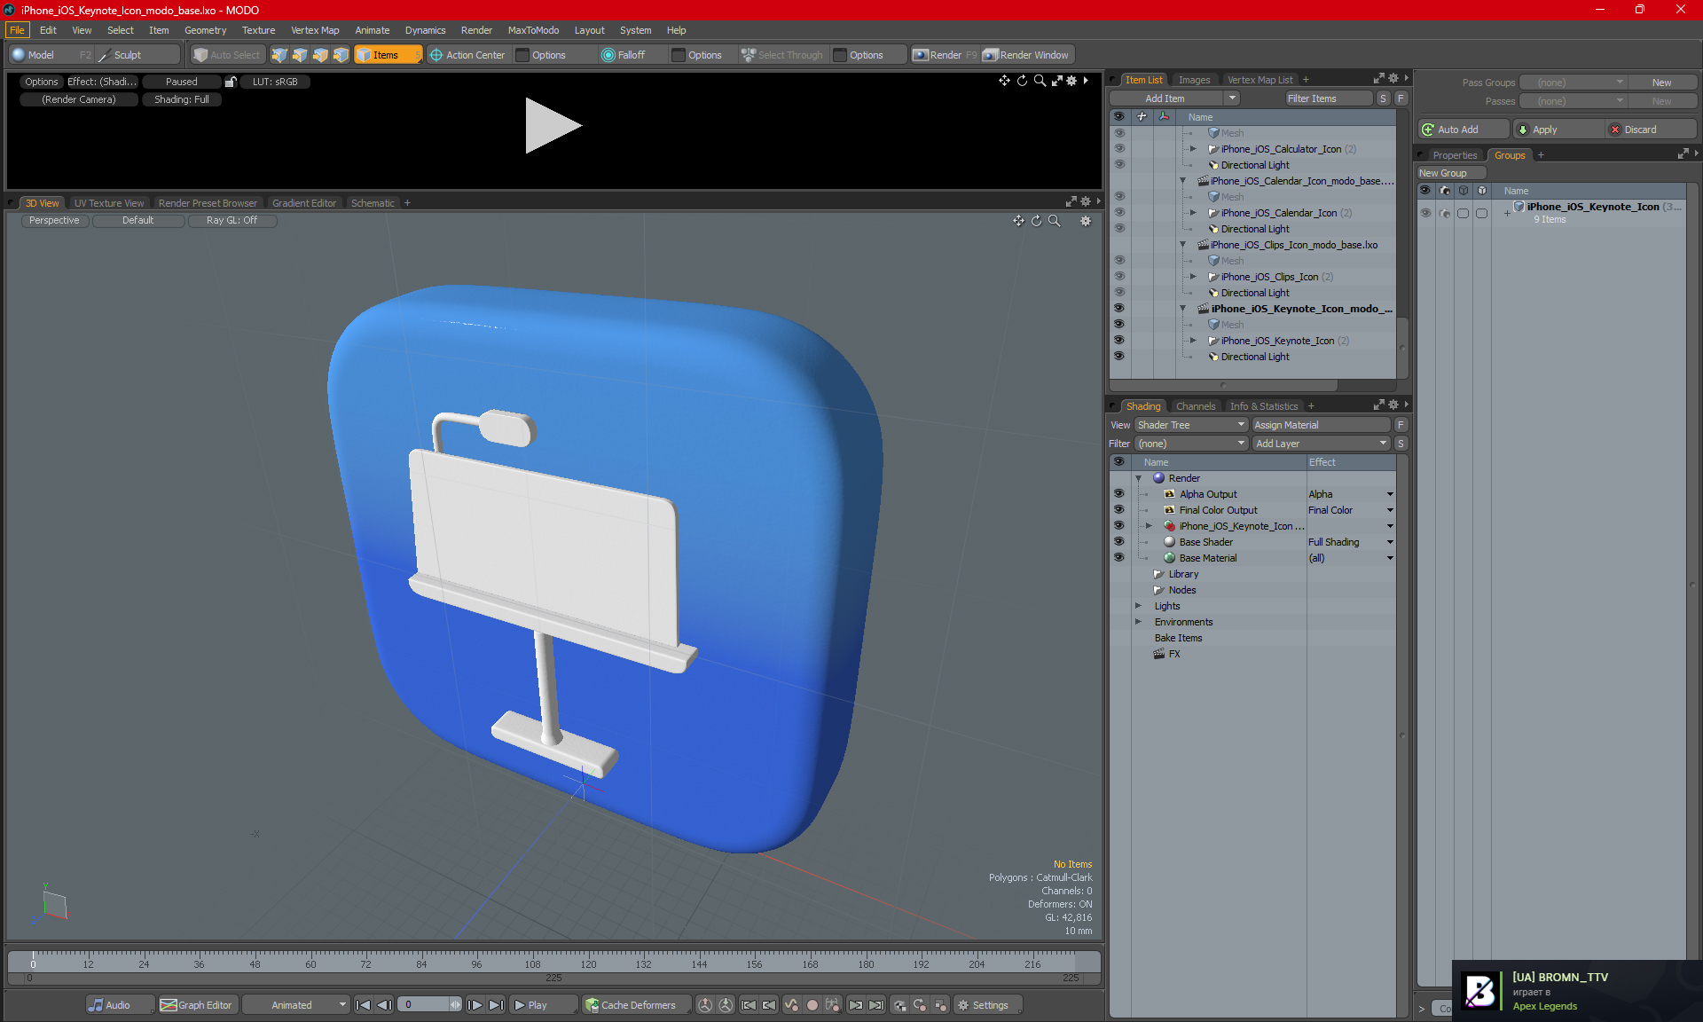Click the Assign Material button
The height and width of the screenshot is (1022, 1703).
1322,425
